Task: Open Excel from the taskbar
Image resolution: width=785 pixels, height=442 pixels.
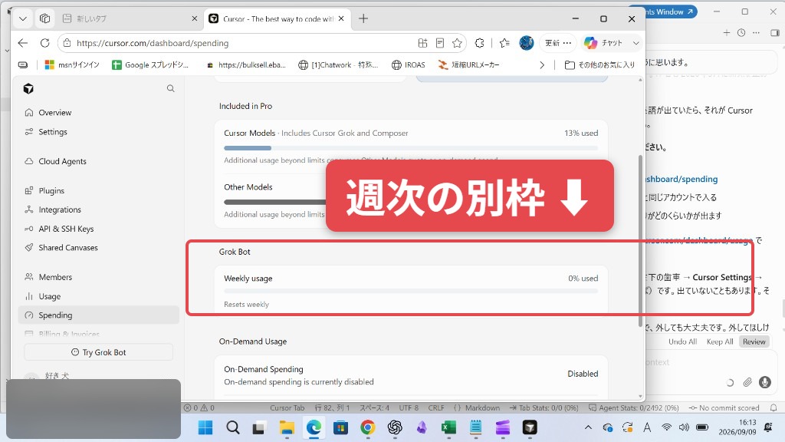Action: pyautogui.click(x=448, y=427)
